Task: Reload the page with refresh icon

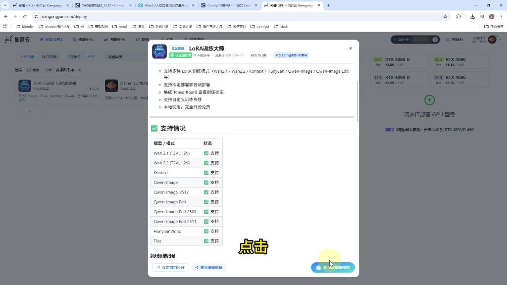Action: click(x=25, y=16)
